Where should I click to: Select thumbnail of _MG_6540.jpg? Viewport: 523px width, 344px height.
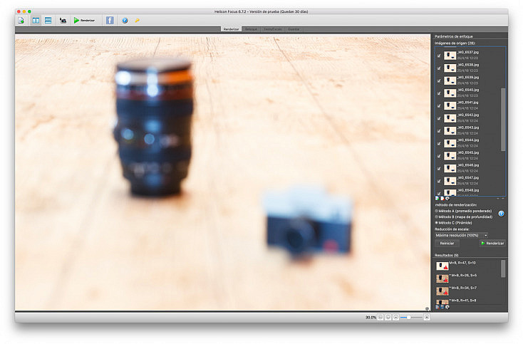coord(450,93)
